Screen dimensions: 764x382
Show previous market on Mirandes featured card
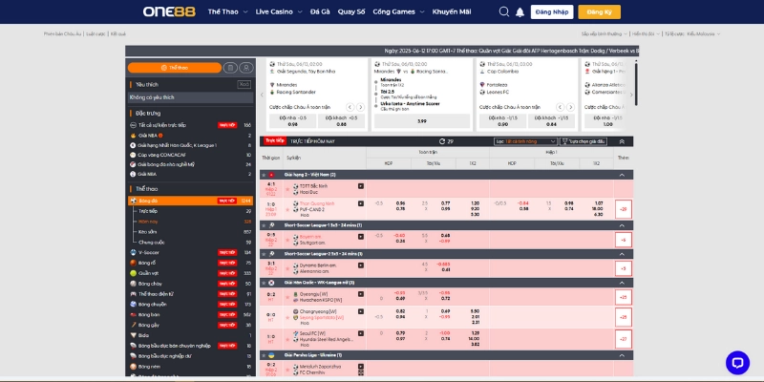point(350,107)
